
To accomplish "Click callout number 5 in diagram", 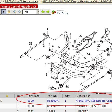I will (x=59, y=47).
